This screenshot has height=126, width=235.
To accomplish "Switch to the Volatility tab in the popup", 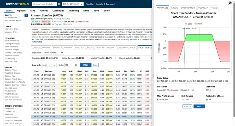I will pos(203,8).
